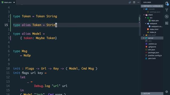Open the editor More Actions menu

point(138,2)
